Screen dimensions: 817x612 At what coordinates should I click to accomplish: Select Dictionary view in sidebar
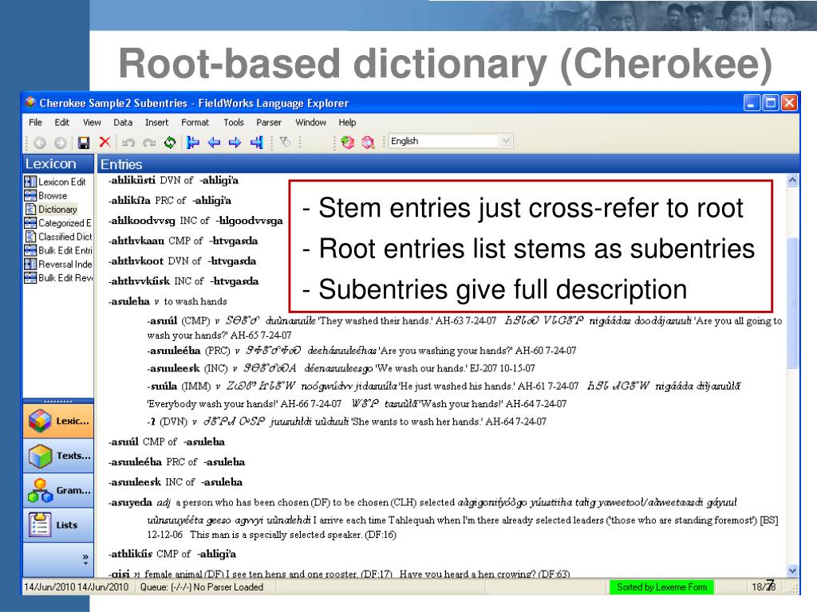(x=51, y=210)
